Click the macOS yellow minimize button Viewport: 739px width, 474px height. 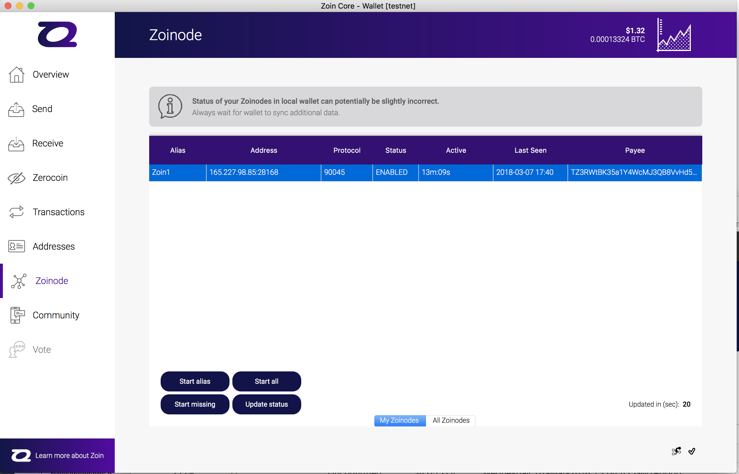point(20,6)
